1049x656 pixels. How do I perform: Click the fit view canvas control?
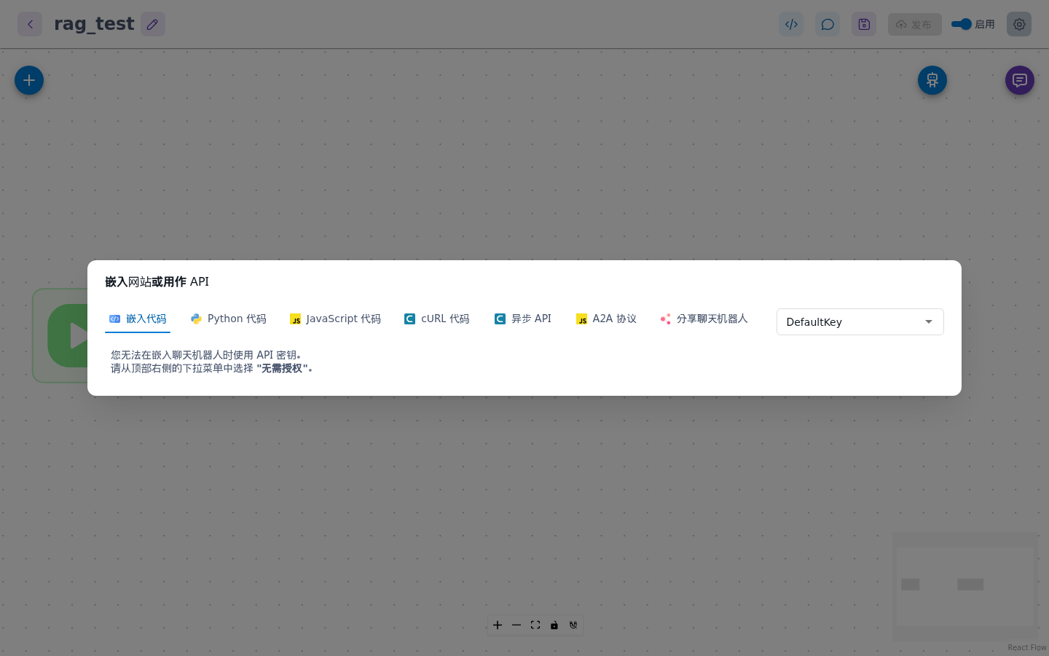[x=535, y=625]
